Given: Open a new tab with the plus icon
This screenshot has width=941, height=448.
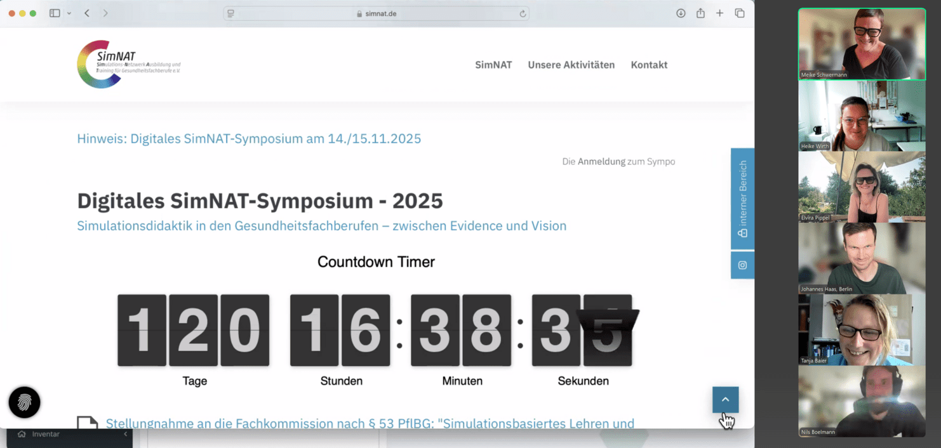Looking at the screenshot, I should [719, 13].
